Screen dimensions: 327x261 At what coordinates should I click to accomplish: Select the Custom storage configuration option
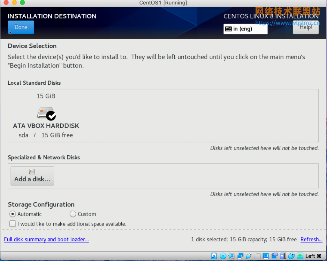click(73, 214)
